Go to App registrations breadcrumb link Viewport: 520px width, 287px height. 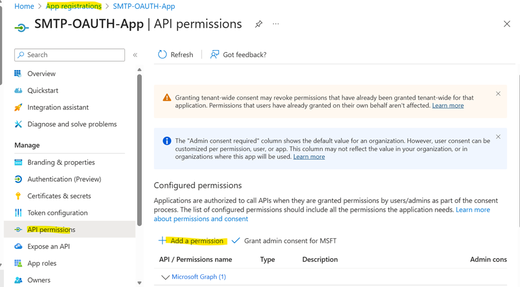pos(74,6)
